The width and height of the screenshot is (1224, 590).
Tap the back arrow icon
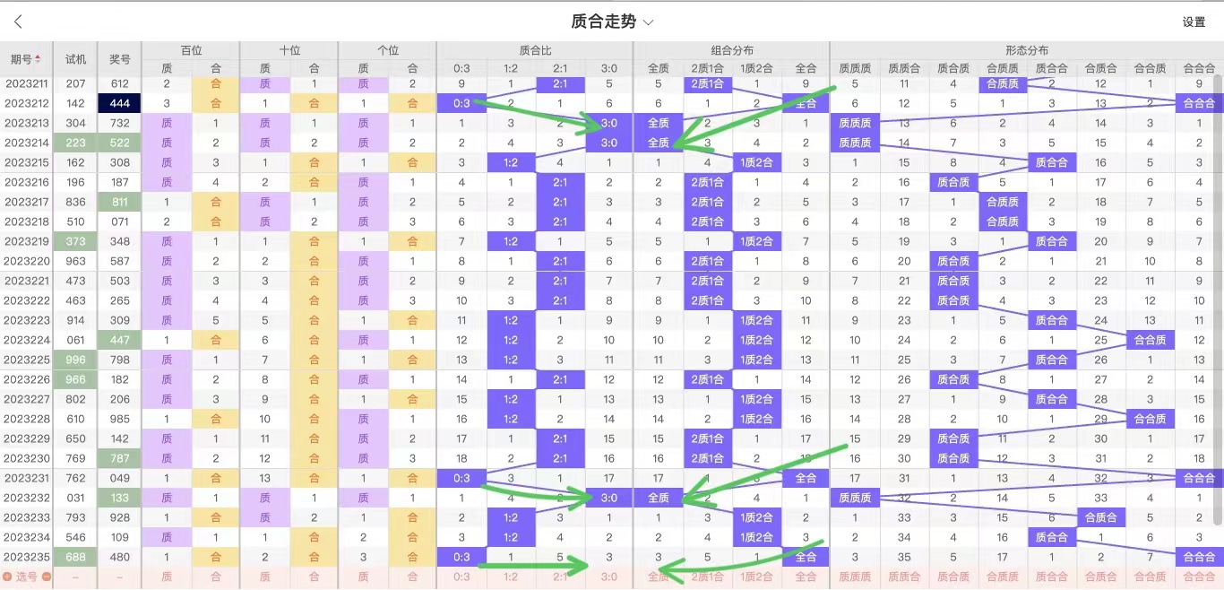coord(19,22)
